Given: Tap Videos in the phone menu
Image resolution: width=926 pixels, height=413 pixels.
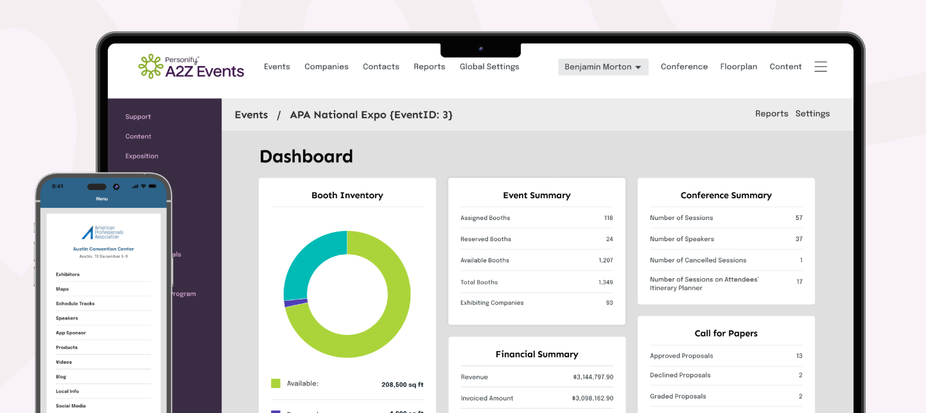Looking at the screenshot, I should pos(103,362).
